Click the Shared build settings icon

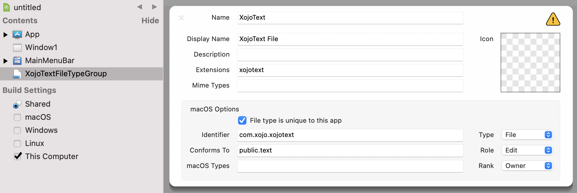coord(17,104)
